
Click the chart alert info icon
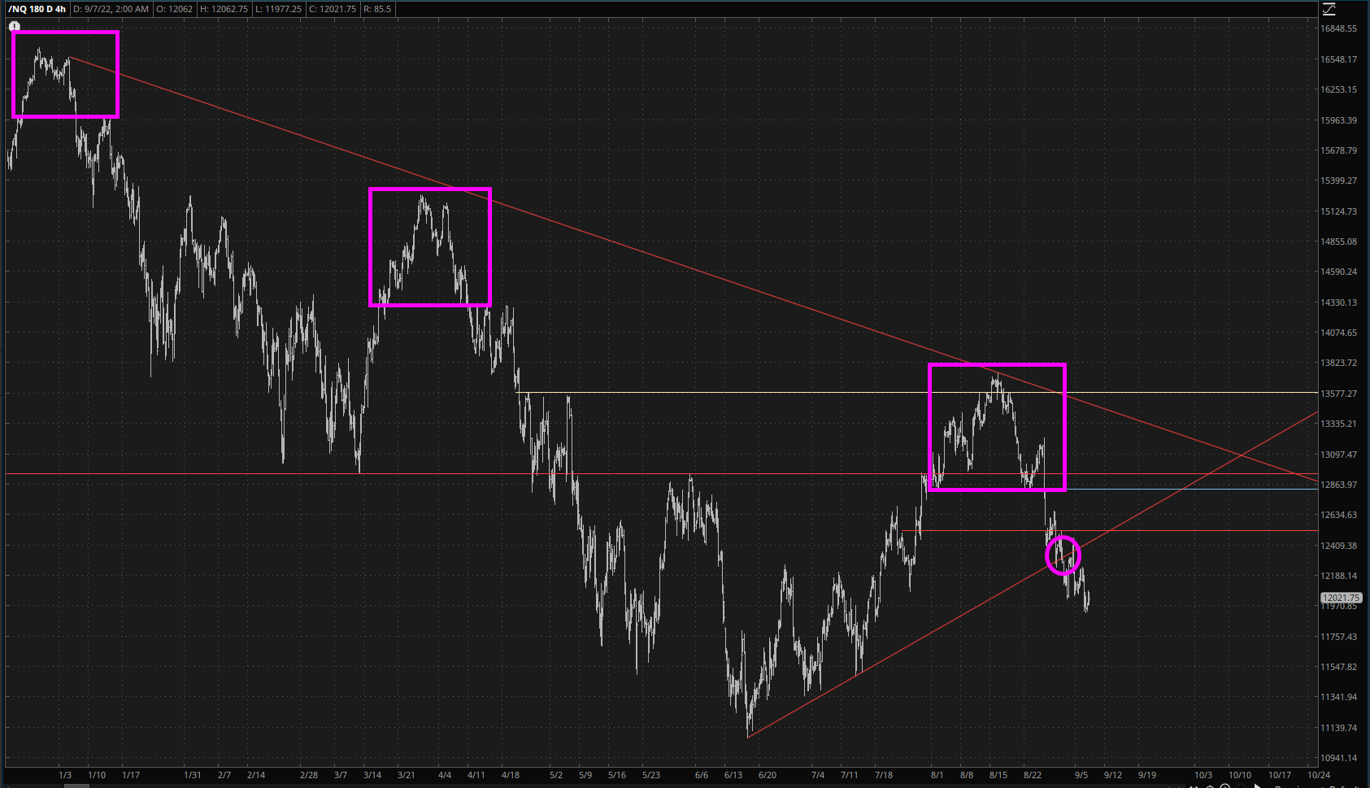click(14, 27)
